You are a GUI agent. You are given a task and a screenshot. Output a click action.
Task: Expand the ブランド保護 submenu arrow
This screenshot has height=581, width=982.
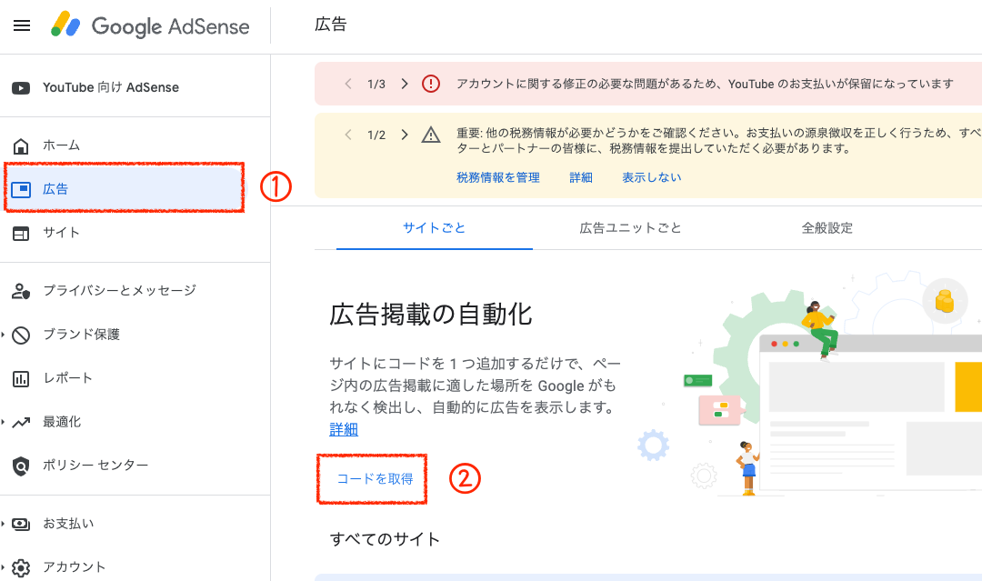click(3, 335)
